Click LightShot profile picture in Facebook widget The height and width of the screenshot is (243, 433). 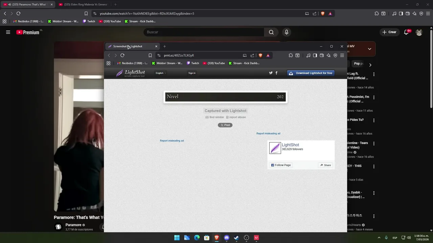(x=275, y=148)
